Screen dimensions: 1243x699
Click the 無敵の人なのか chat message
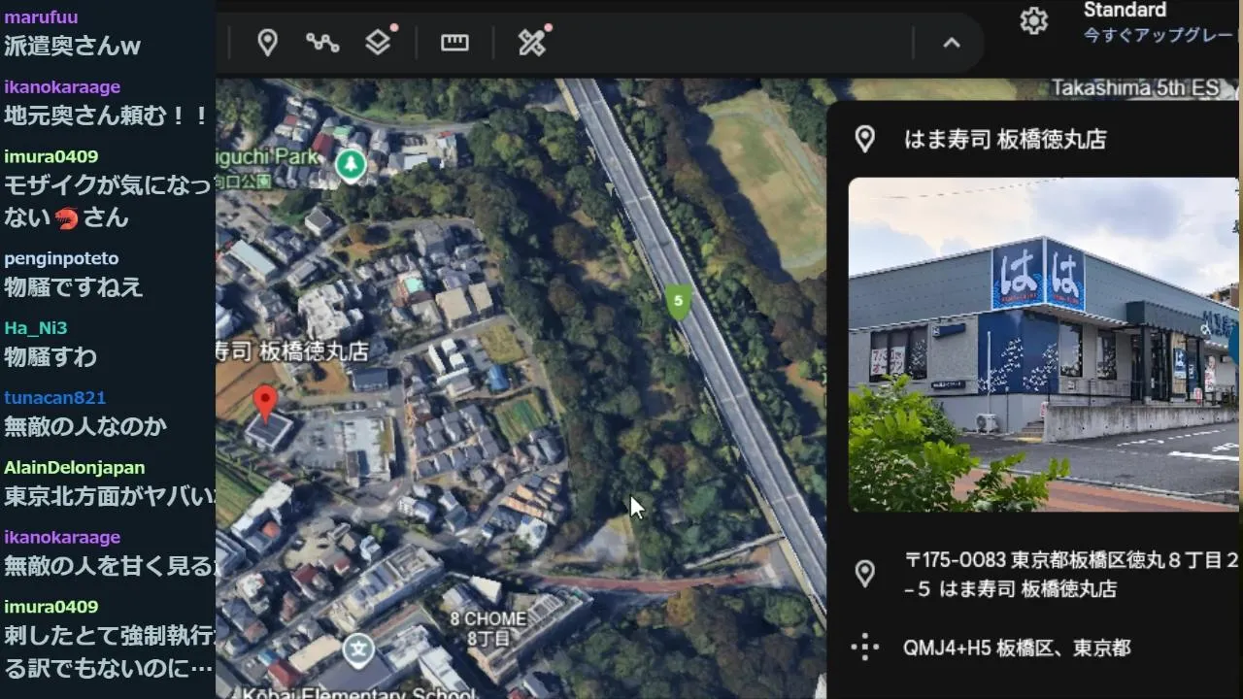tap(85, 426)
